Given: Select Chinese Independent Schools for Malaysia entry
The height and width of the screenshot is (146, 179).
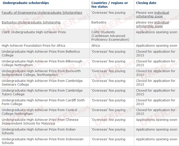Looking at the screenshot, I should [x=40, y=122].
